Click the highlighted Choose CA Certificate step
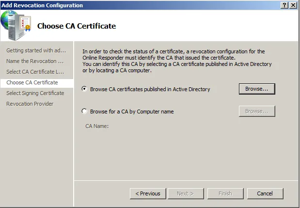Screen dimensions: 300x208 (32, 82)
